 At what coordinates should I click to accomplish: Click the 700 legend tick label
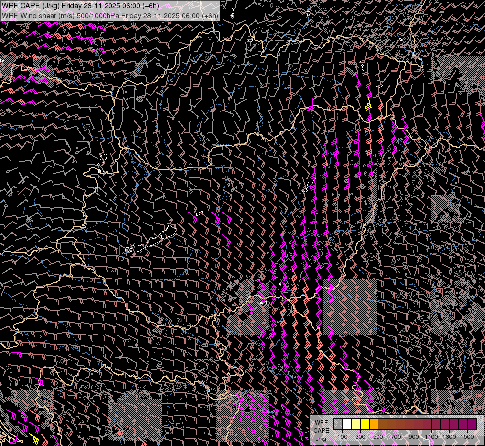(396, 437)
